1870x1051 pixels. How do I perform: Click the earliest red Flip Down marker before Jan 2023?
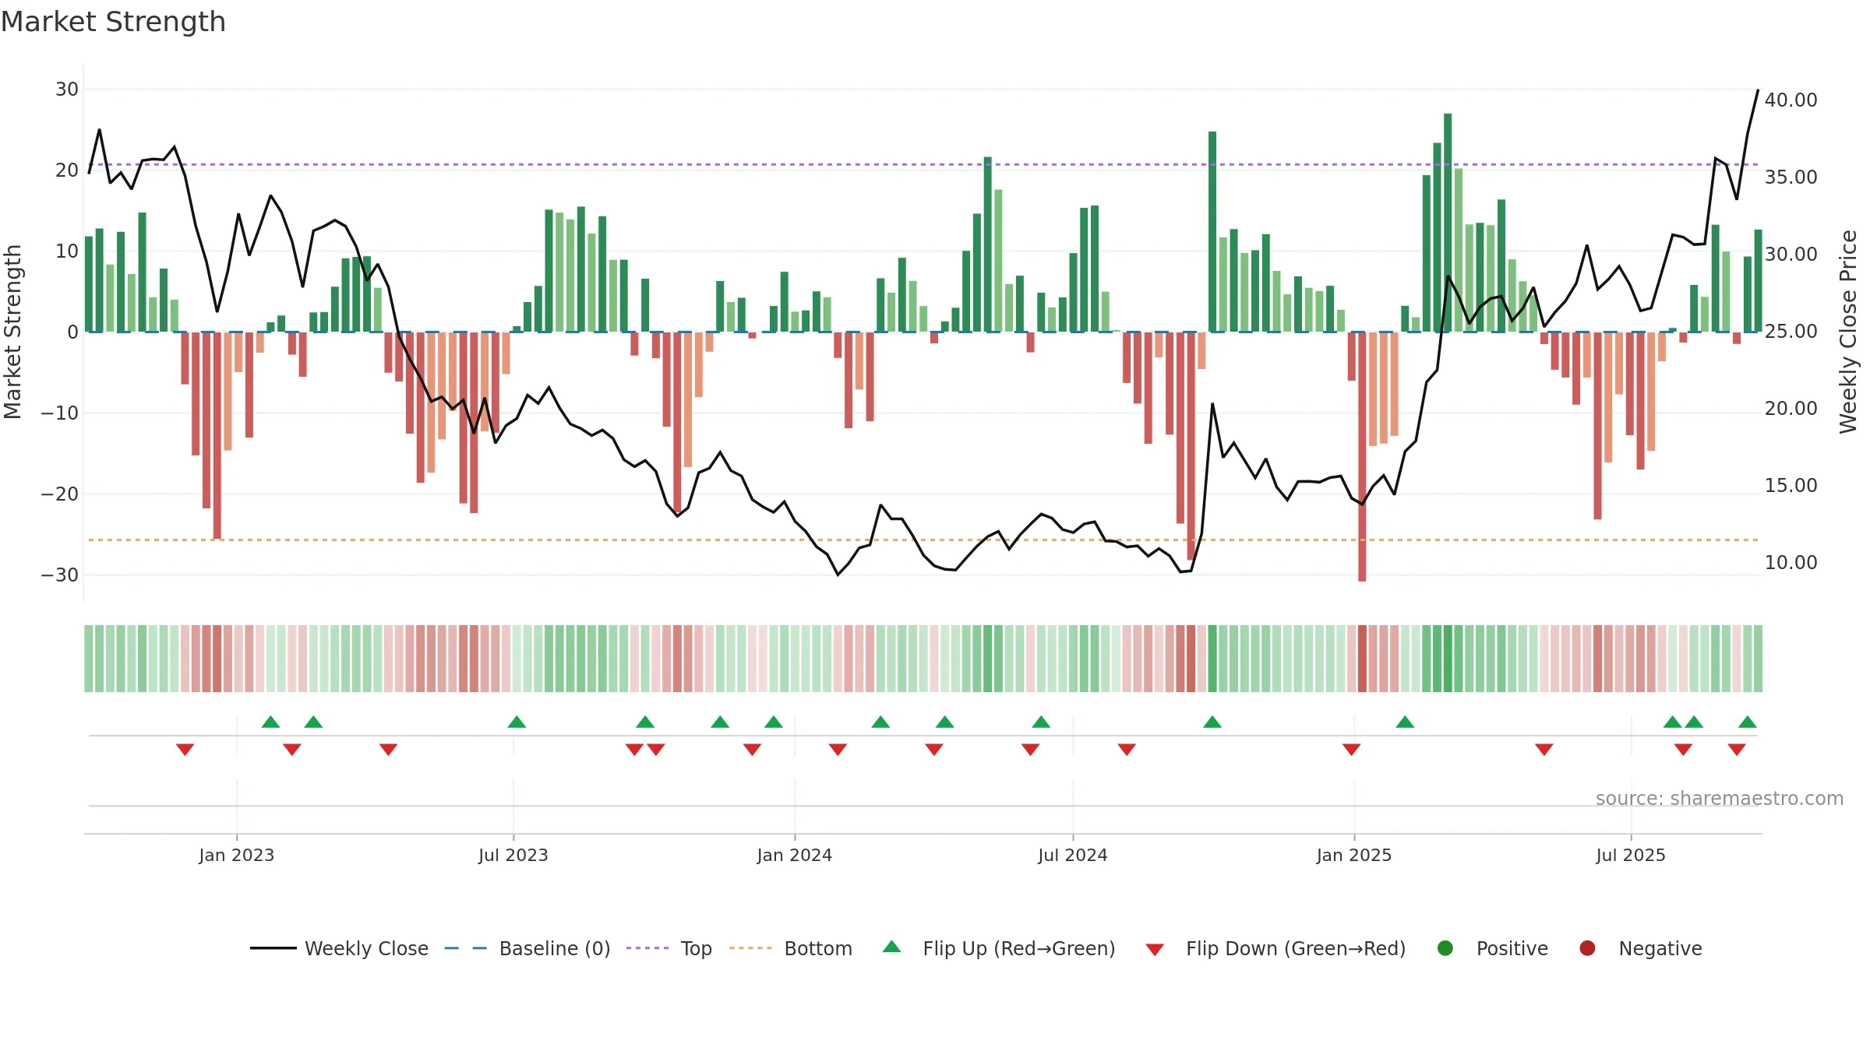coord(185,750)
